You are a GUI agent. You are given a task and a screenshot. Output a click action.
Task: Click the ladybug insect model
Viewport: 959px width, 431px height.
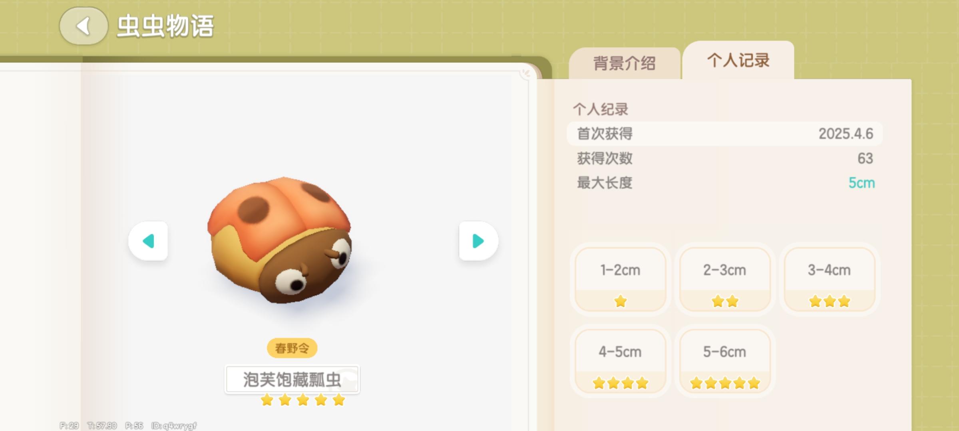[x=280, y=240]
